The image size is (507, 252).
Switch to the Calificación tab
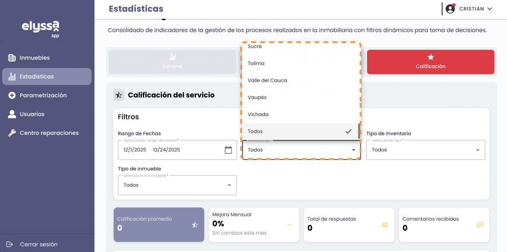pos(430,62)
